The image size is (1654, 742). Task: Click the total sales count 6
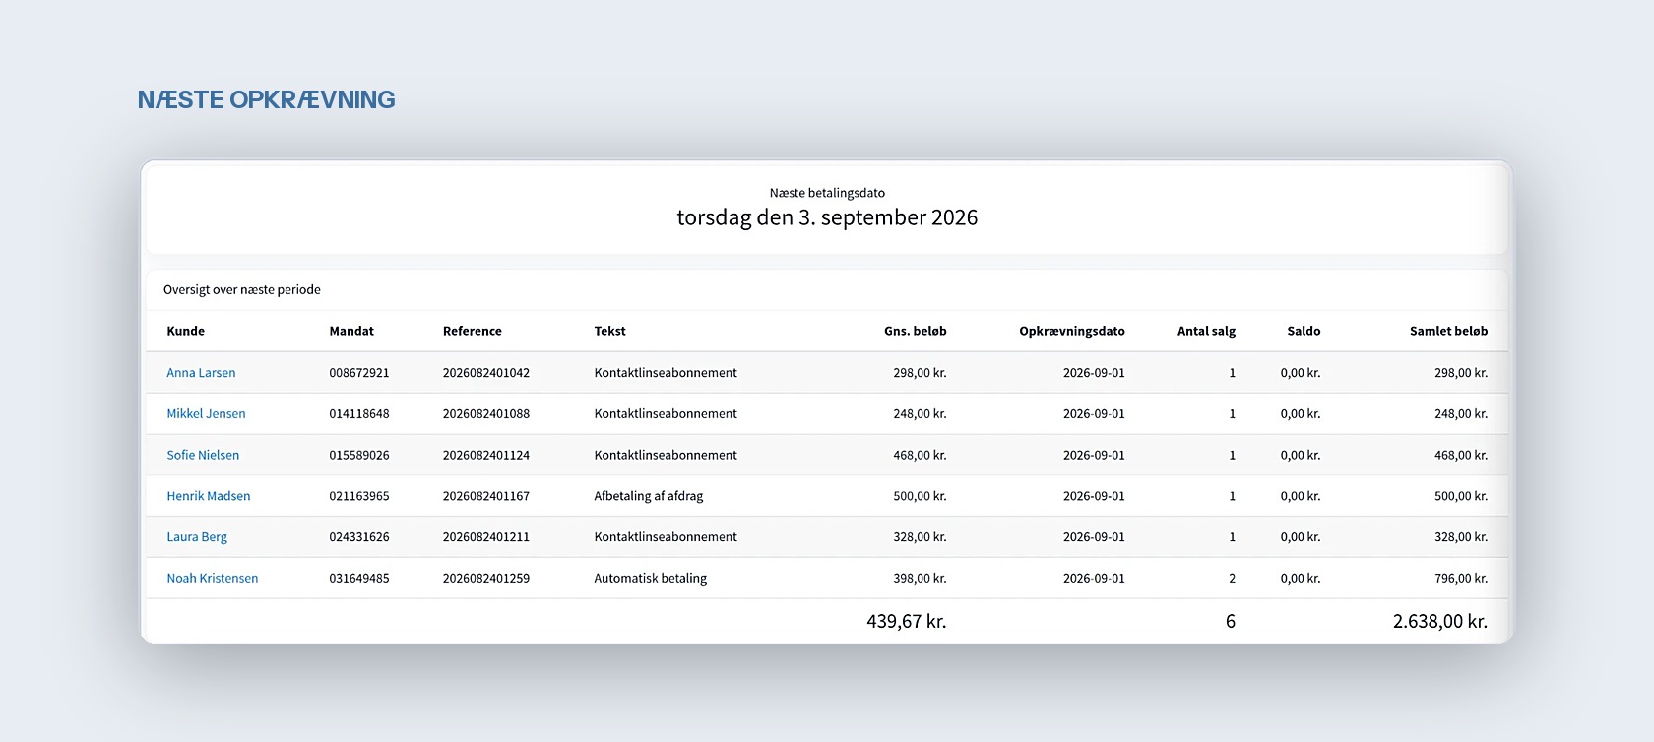(1230, 621)
